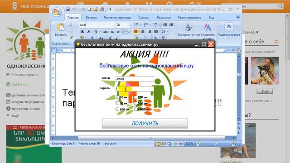Open the font size 28 dropdown

128,25
